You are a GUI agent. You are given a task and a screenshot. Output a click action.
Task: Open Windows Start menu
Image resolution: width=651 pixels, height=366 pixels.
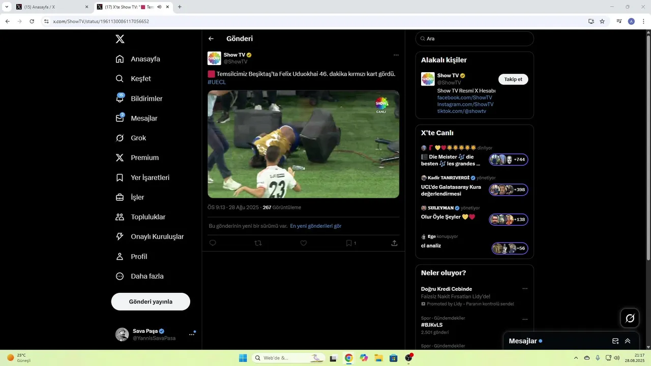[x=243, y=358]
